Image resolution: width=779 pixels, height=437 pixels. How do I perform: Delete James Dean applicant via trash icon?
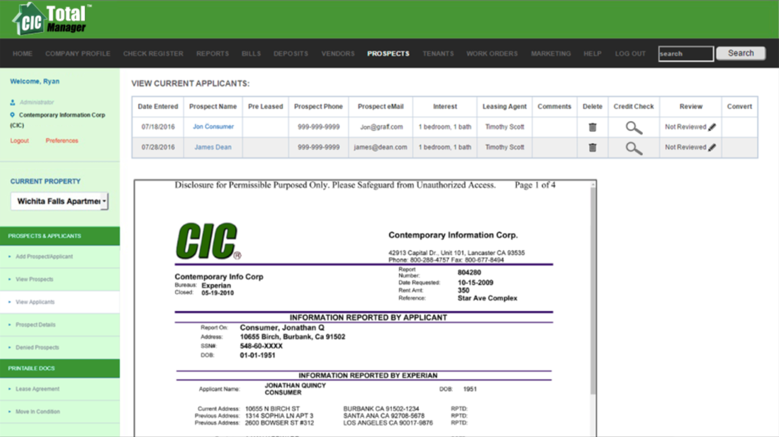click(x=592, y=147)
